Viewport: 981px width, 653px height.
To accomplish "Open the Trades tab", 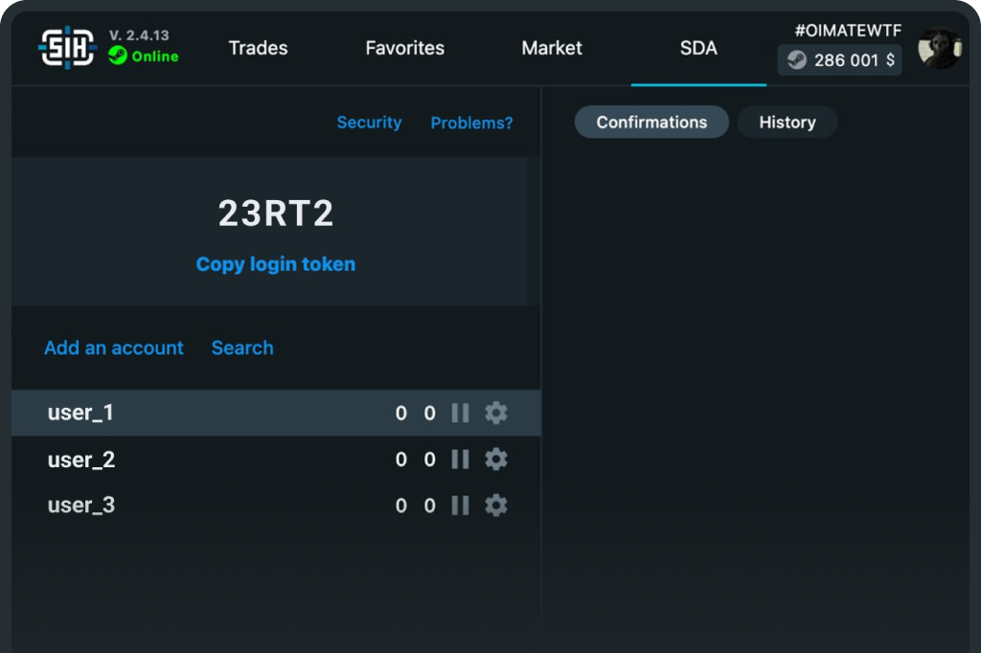I will [258, 48].
